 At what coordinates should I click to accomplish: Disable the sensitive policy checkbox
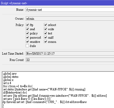pyautogui.click(x=27, y=42)
